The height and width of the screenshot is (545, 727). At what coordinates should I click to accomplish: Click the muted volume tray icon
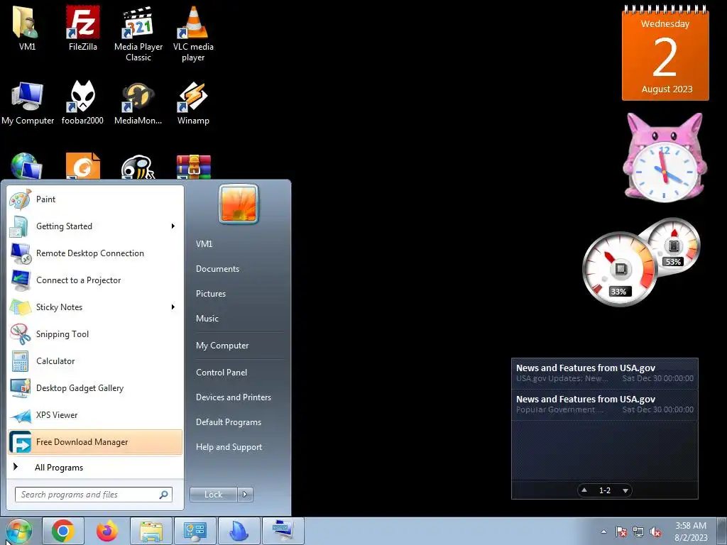[655, 532]
